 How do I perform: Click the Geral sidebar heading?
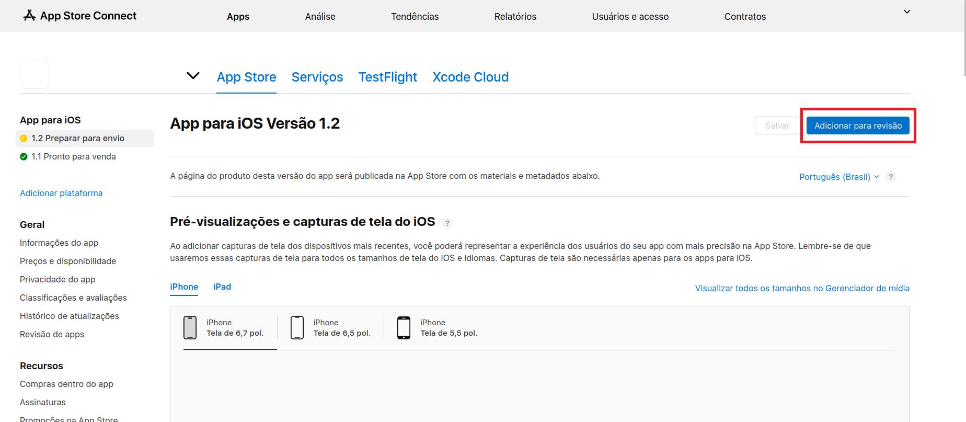(x=32, y=224)
